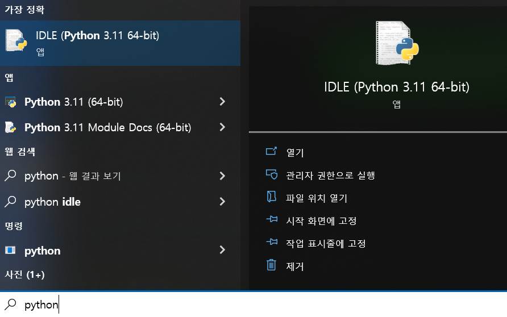This screenshot has width=507, height=317.
Task: Click the python command icon under 명령
Action: click(x=10, y=250)
